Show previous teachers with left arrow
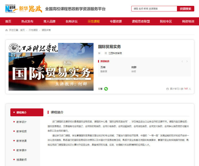The image size is (199, 166). point(182,61)
